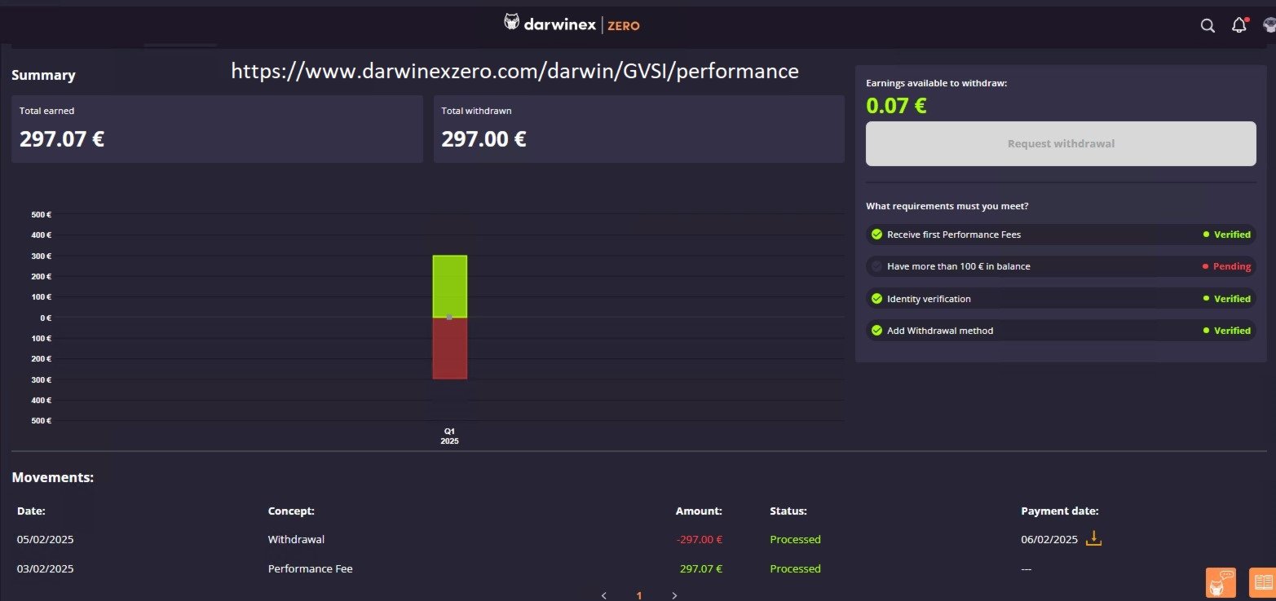1276x601 pixels.
Task: Download the receipt for the 06/02/2025 payment
Action: [1094, 538]
